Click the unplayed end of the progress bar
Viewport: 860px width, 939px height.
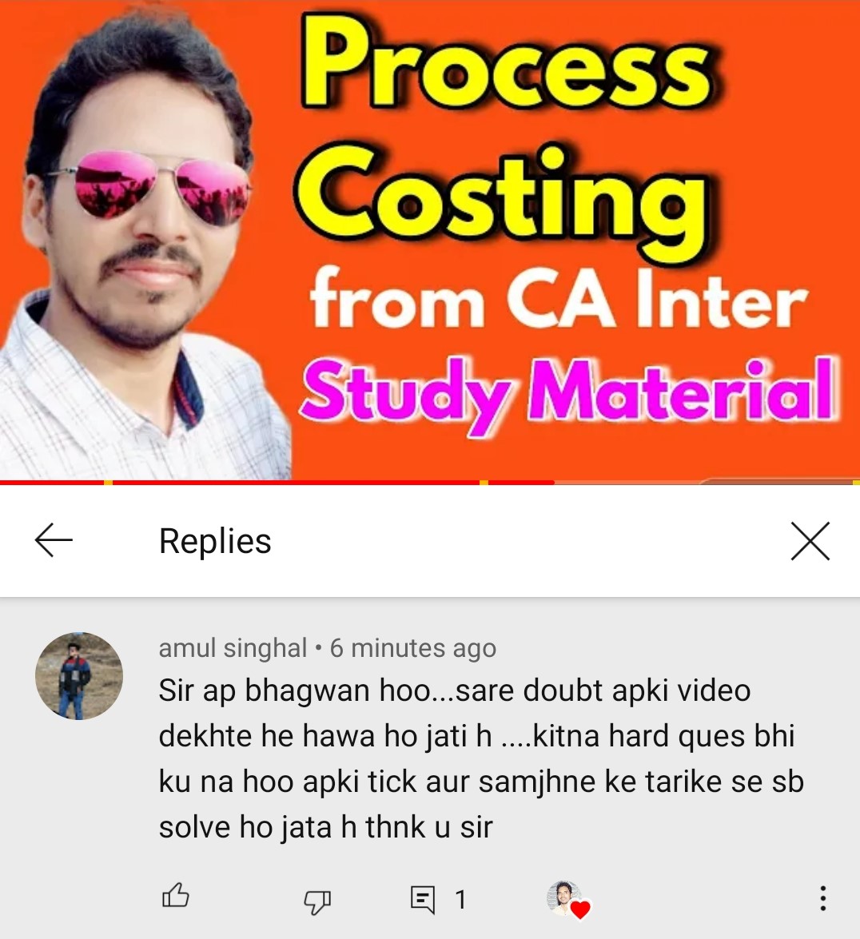[707, 482]
